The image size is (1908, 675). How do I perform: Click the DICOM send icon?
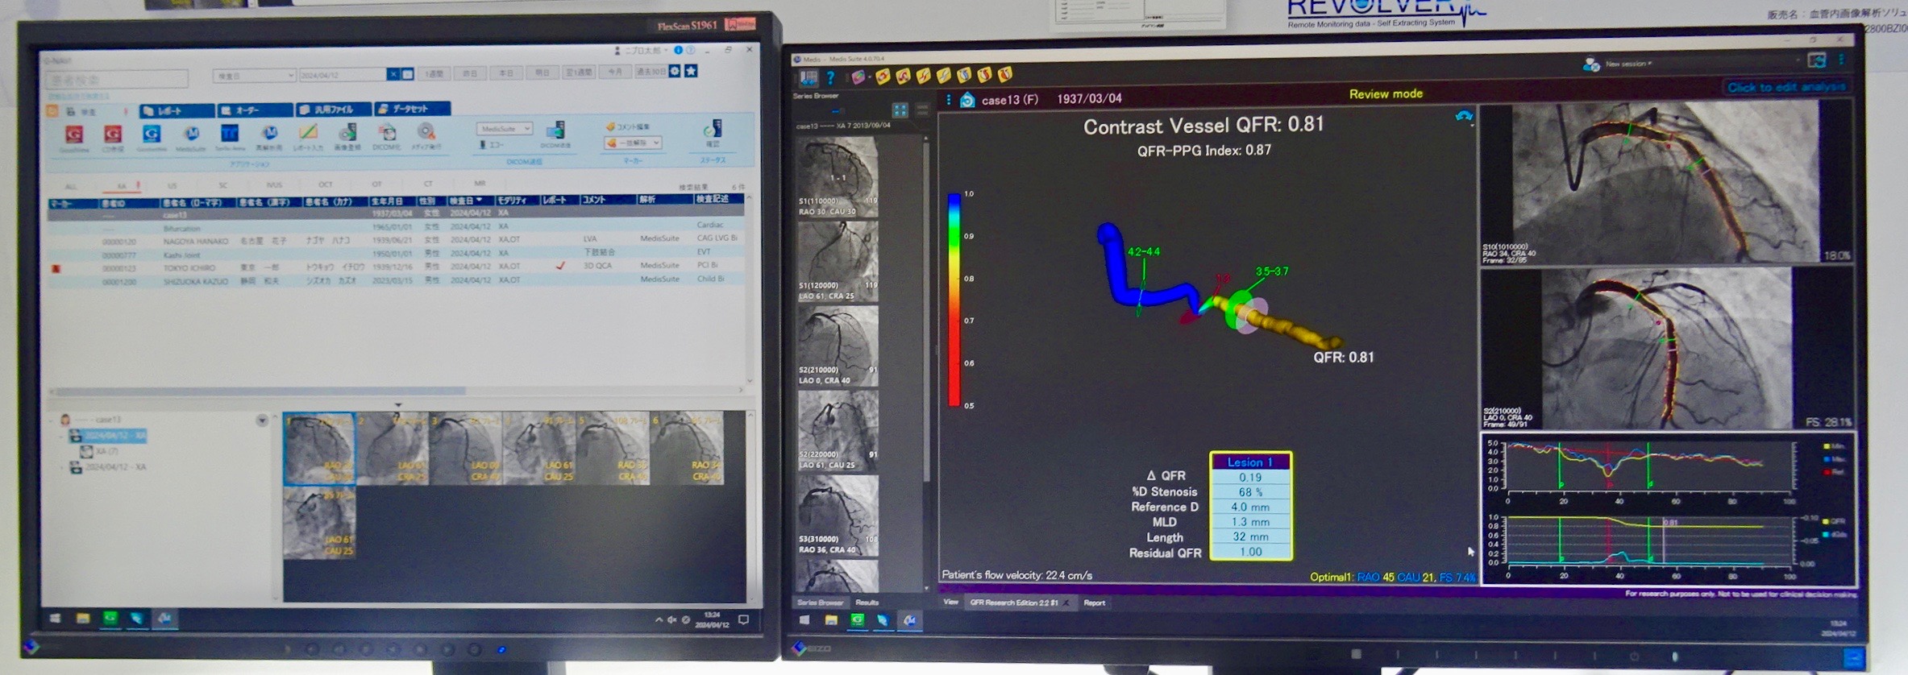(x=555, y=132)
